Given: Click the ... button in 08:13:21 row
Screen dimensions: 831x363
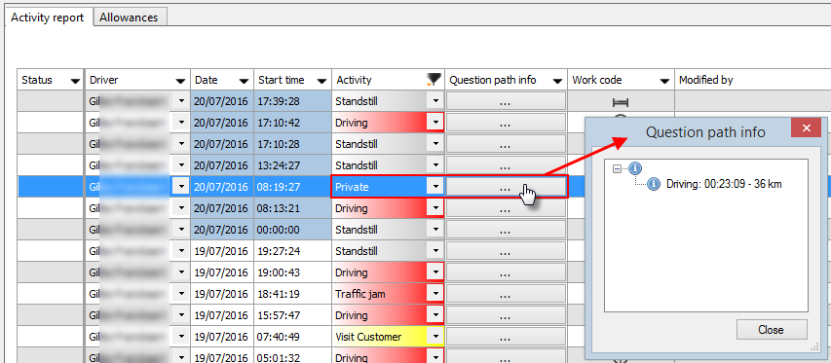Looking at the screenshot, I should tap(506, 208).
